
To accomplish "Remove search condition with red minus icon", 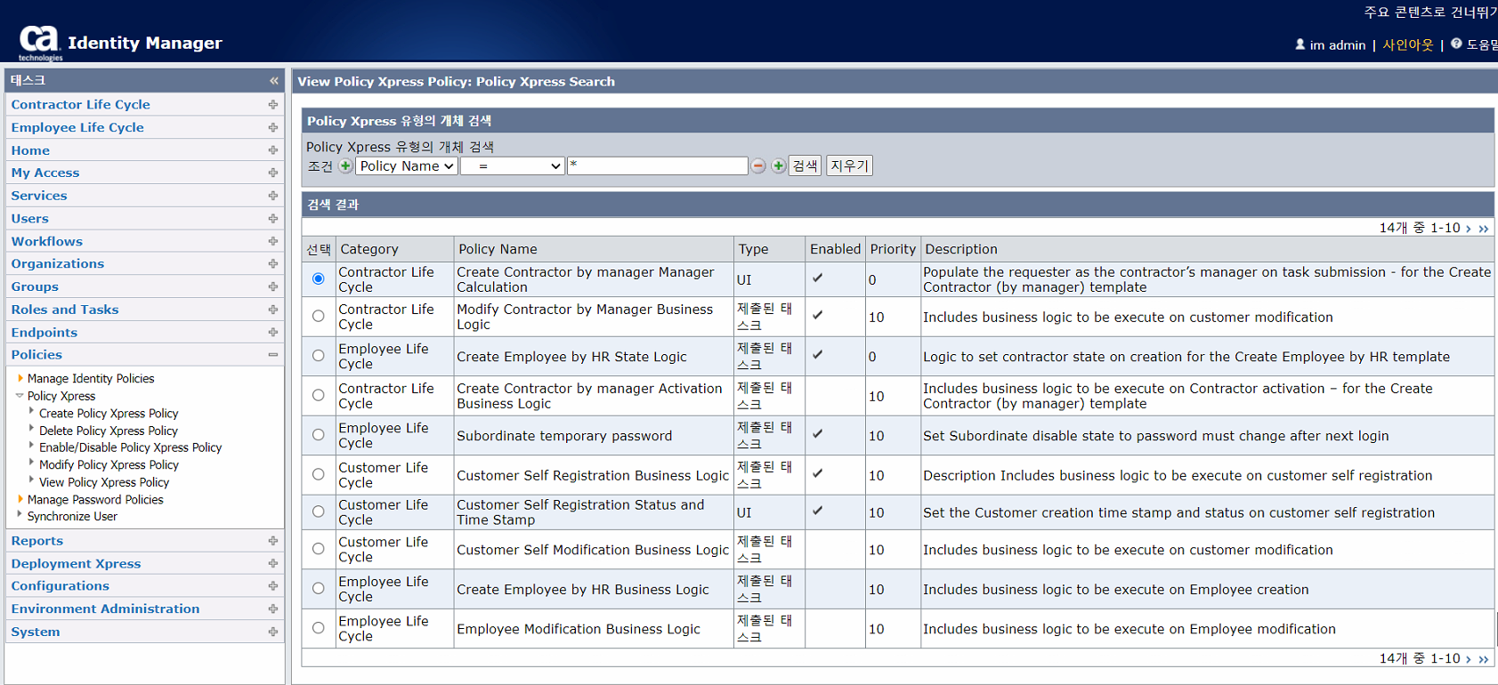I will pos(758,166).
